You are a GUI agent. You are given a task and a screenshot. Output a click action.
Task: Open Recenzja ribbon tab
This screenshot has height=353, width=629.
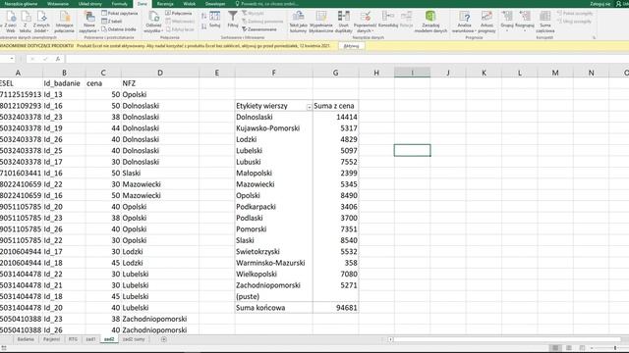165,4
